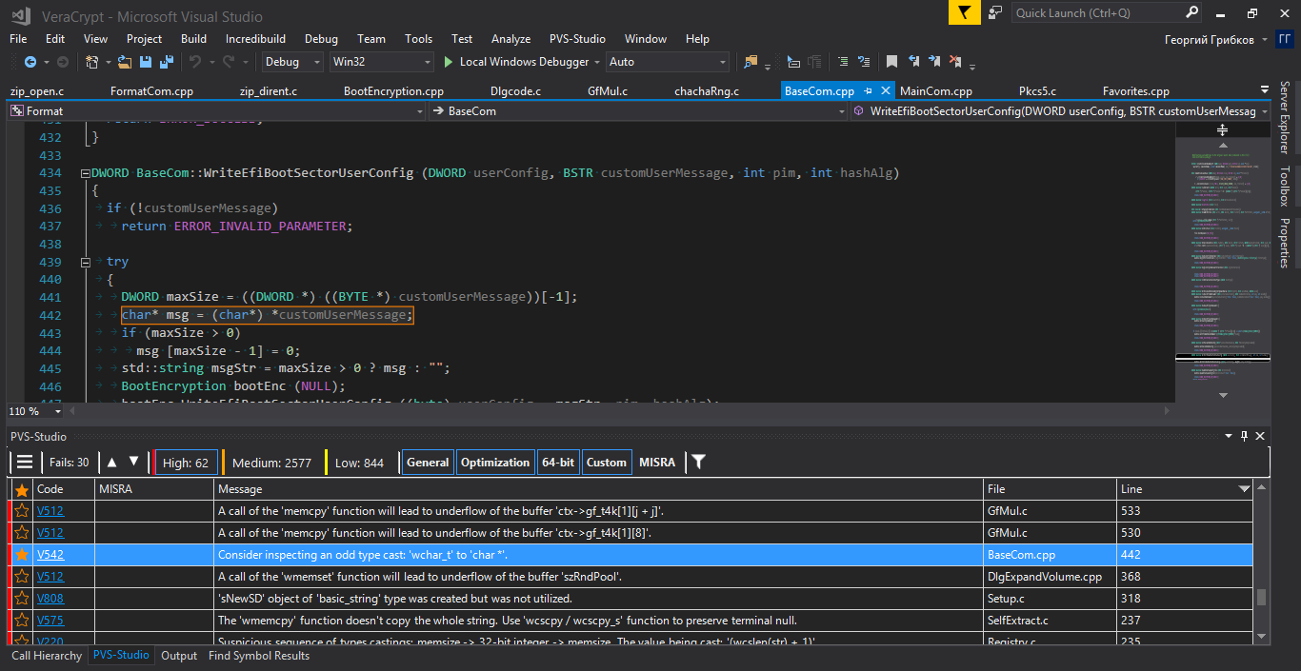The height and width of the screenshot is (671, 1301).
Task: Enable the MISRA analyzer group filter
Action: point(657,463)
